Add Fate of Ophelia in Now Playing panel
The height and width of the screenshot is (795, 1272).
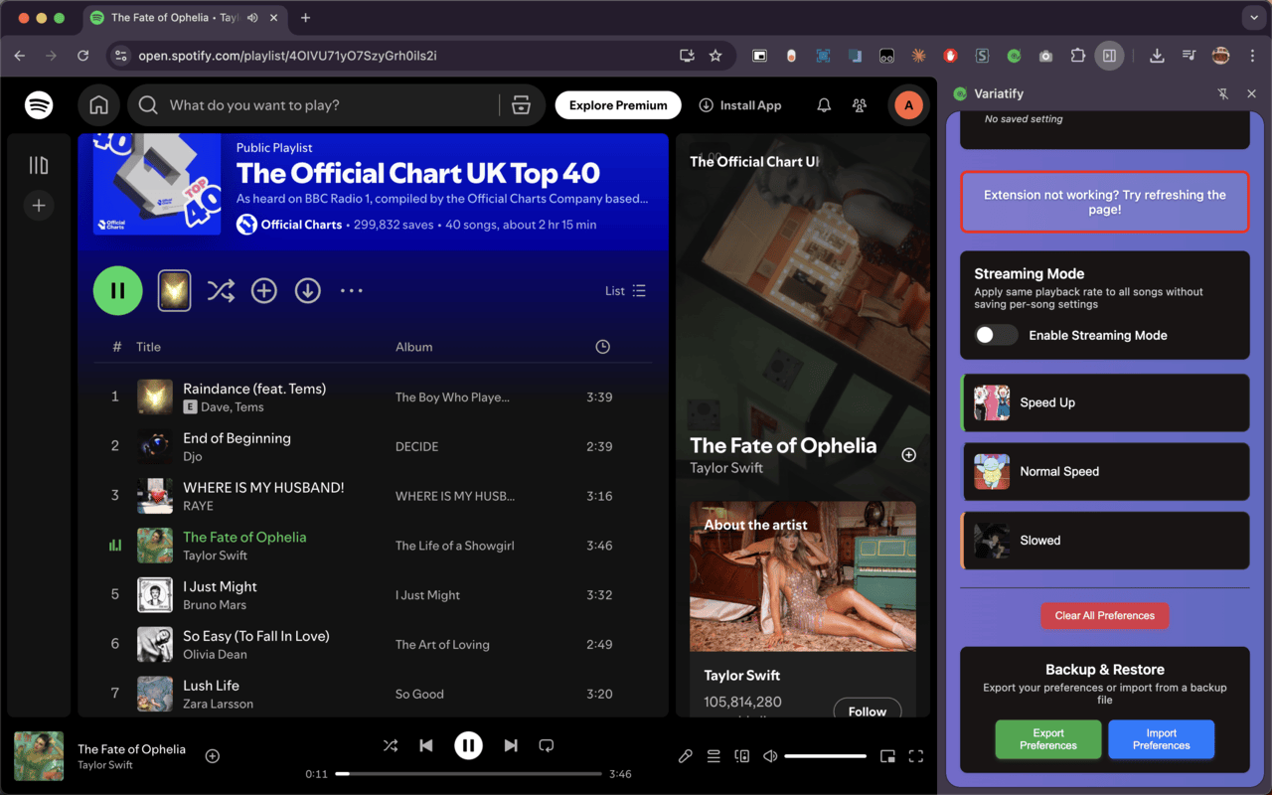coord(908,455)
